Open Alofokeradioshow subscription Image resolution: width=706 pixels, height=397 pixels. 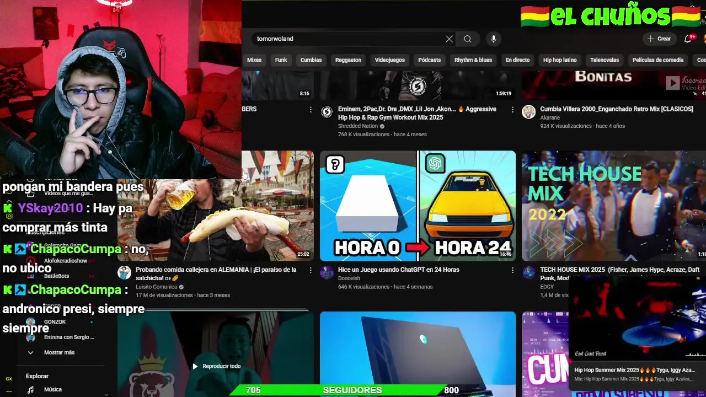pyautogui.click(x=66, y=261)
